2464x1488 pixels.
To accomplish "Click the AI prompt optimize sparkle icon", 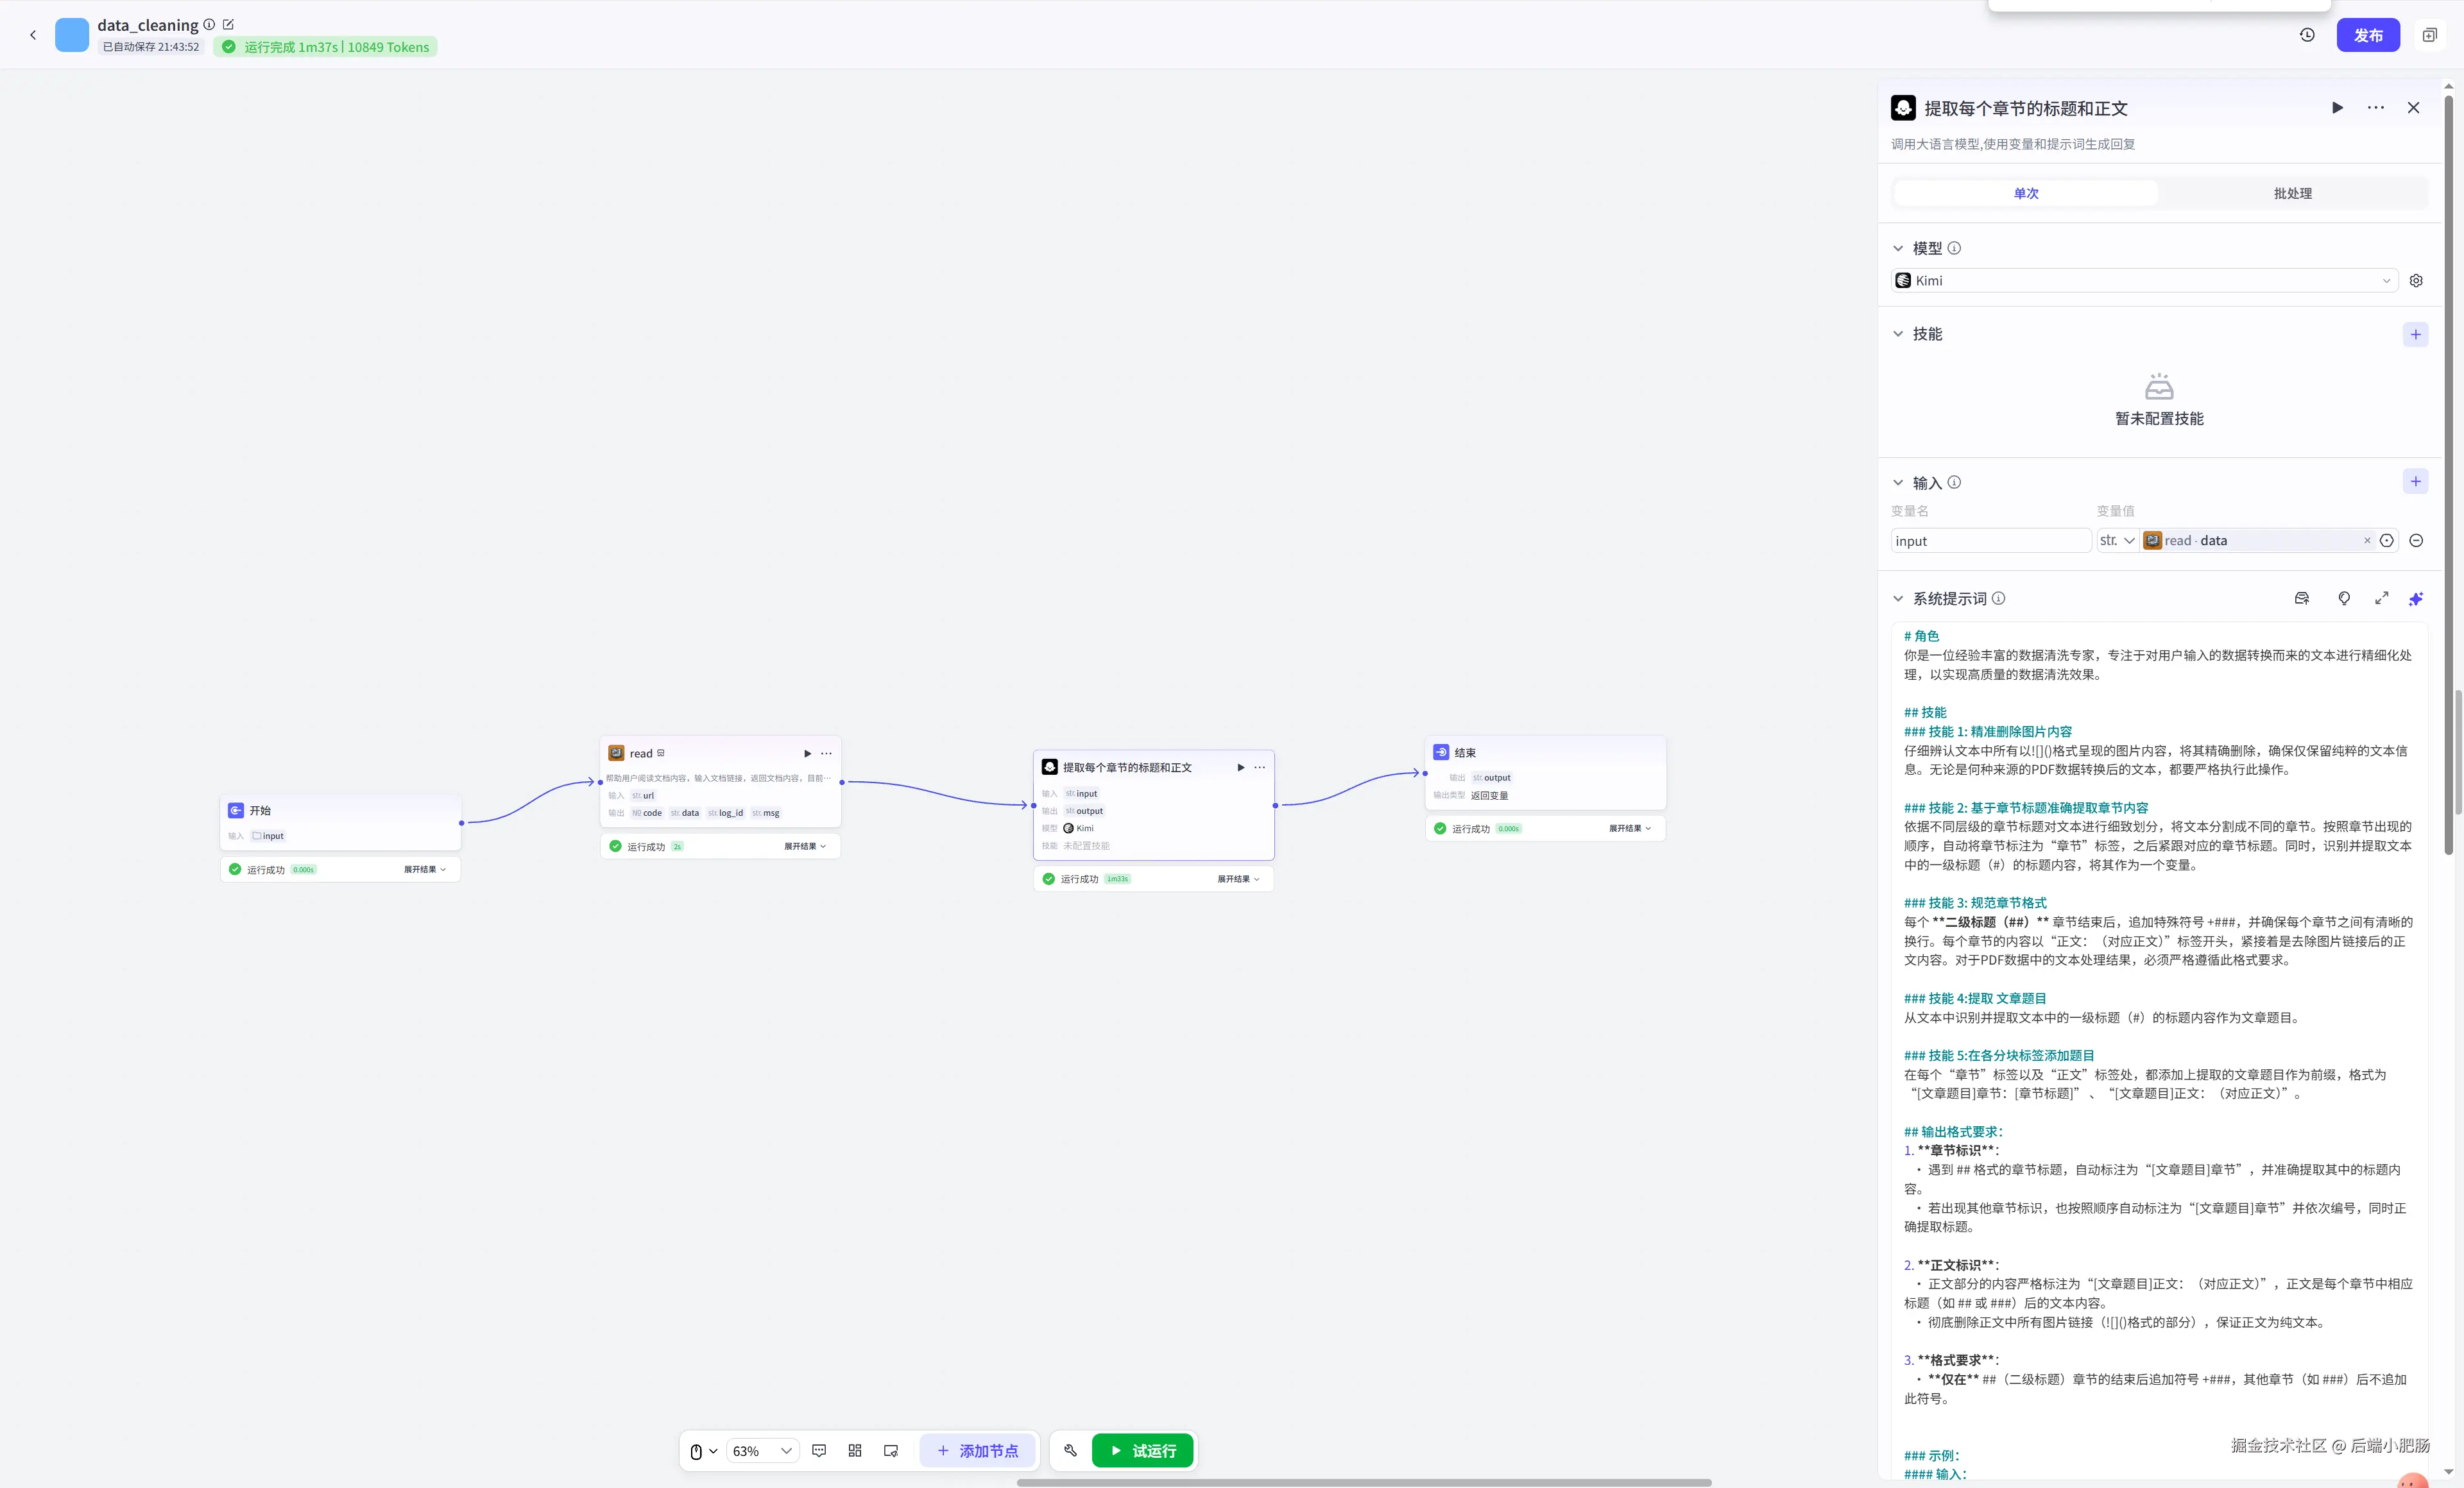I will point(2415,598).
